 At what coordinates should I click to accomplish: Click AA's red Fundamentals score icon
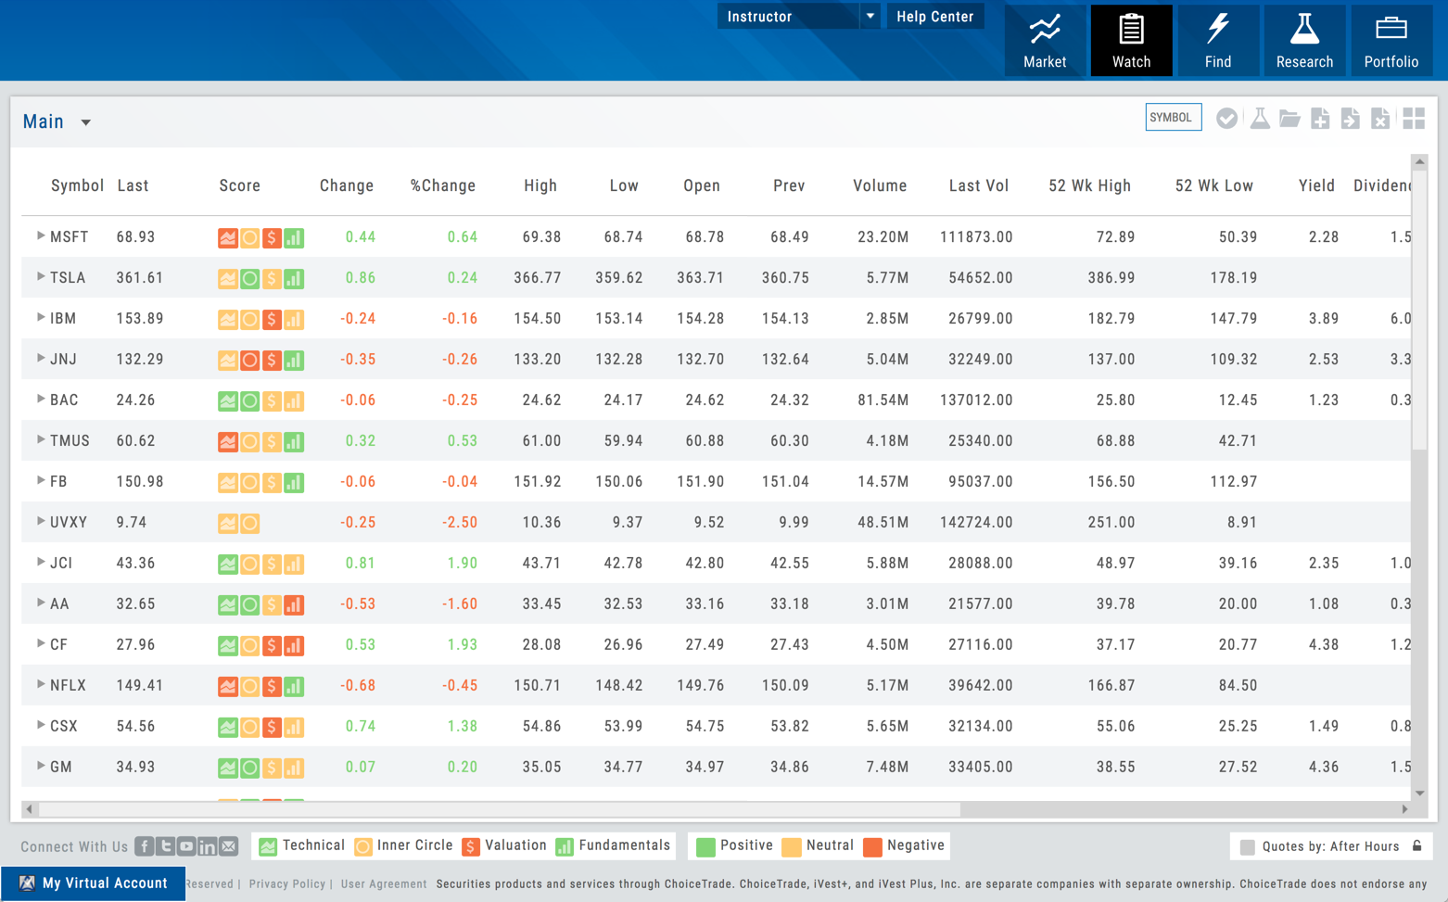294,605
